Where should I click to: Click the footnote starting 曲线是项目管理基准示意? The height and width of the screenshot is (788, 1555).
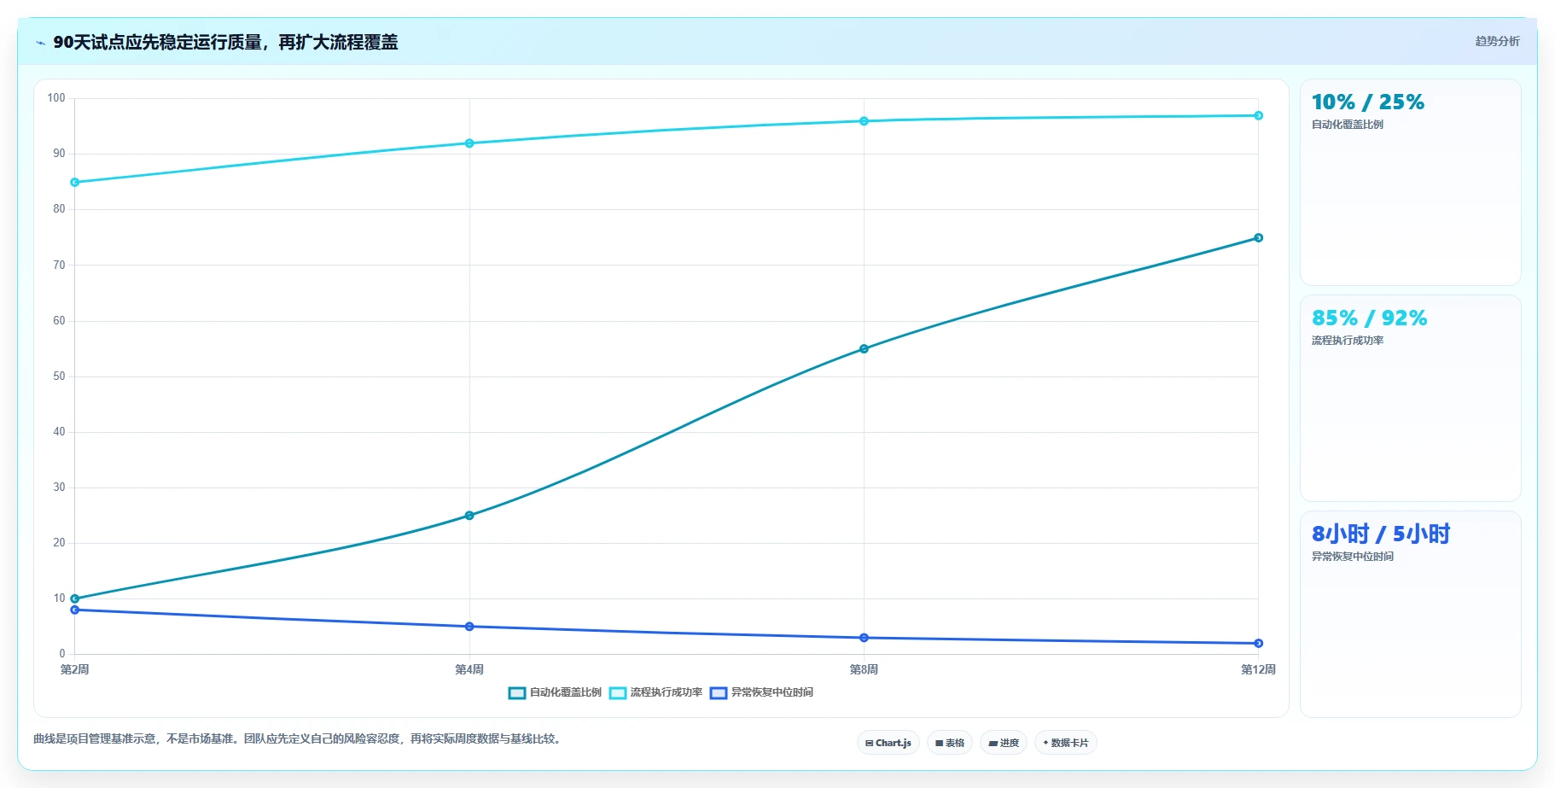tap(299, 738)
